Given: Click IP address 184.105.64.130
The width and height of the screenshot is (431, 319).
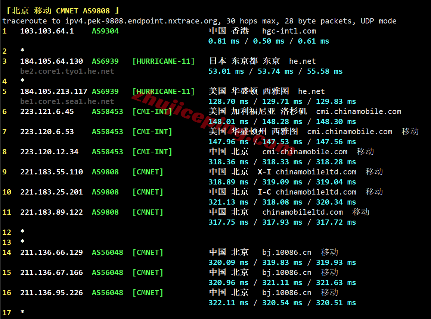Looking at the screenshot, I should [52, 61].
